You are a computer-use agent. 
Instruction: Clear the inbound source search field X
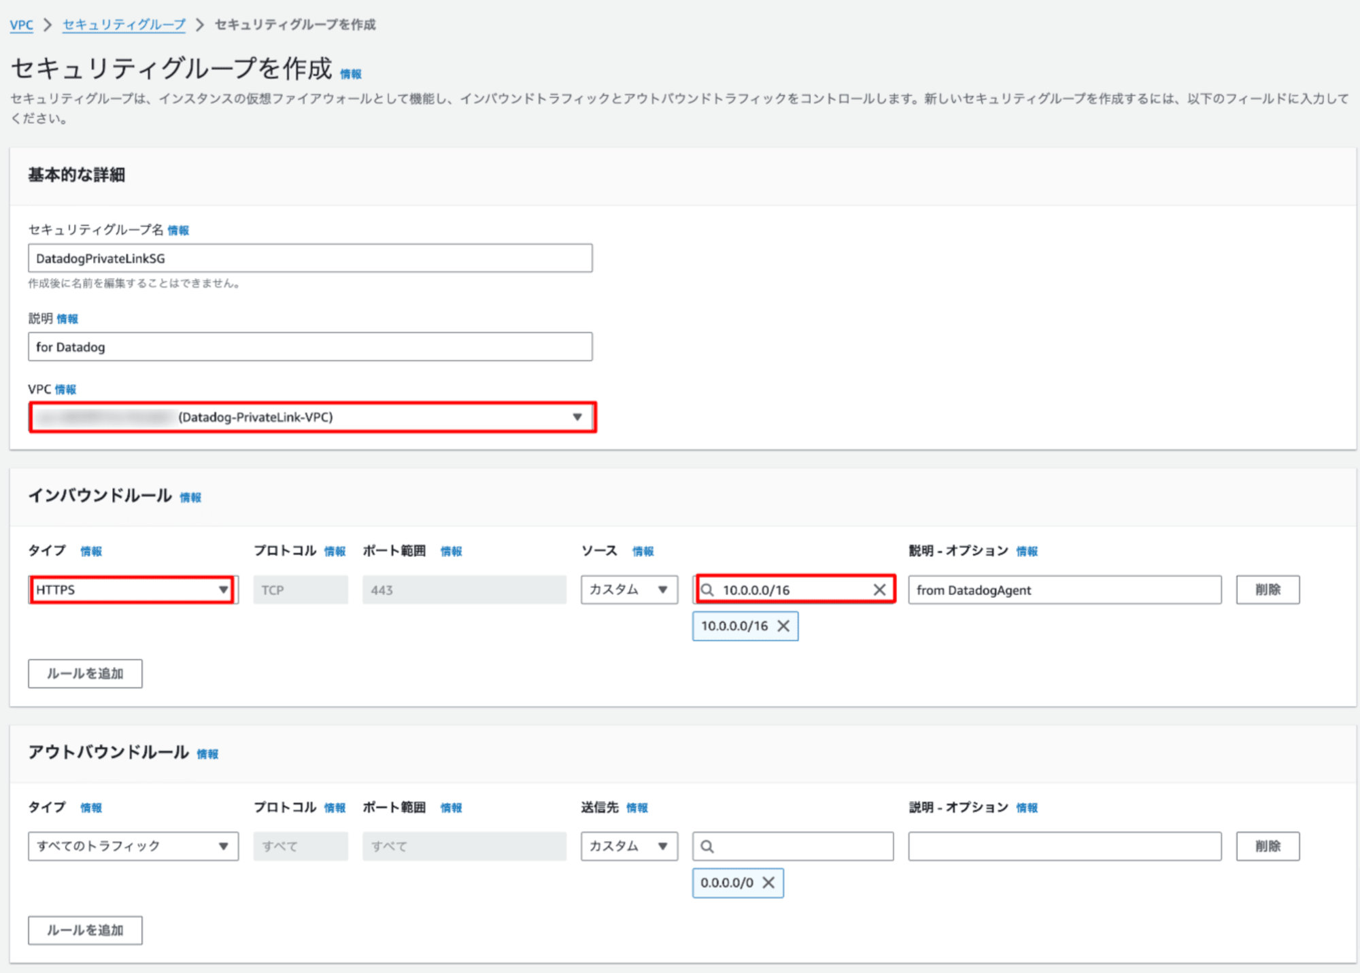tap(879, 590)
